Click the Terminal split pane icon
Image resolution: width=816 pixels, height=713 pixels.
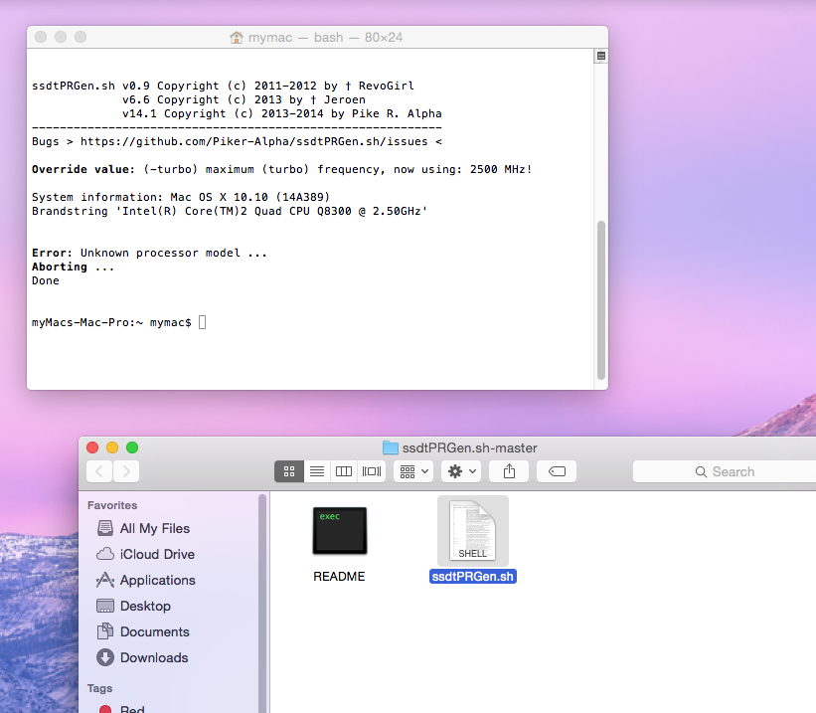coord(600,57)
